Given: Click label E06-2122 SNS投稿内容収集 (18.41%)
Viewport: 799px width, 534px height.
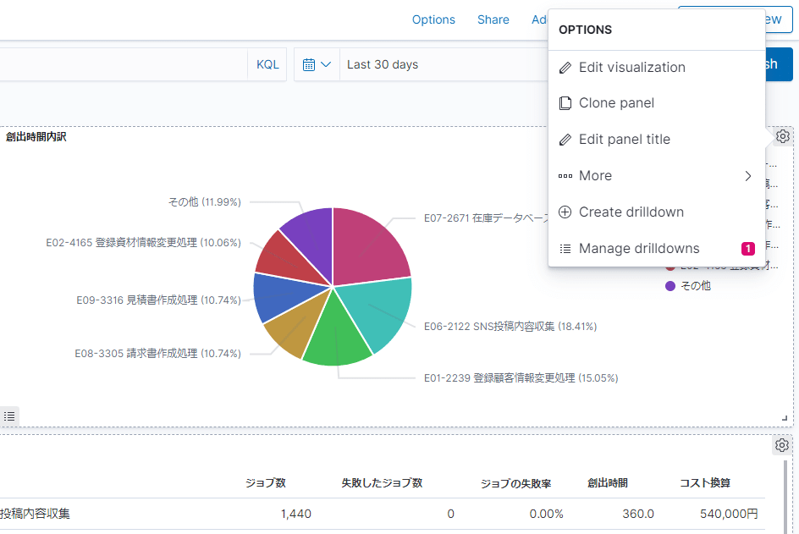Looking at the screenshot, I should coord(510,326).
